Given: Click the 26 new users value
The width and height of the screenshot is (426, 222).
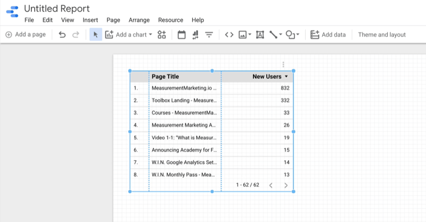Looking at the screenshot, I should click(286, 125).
